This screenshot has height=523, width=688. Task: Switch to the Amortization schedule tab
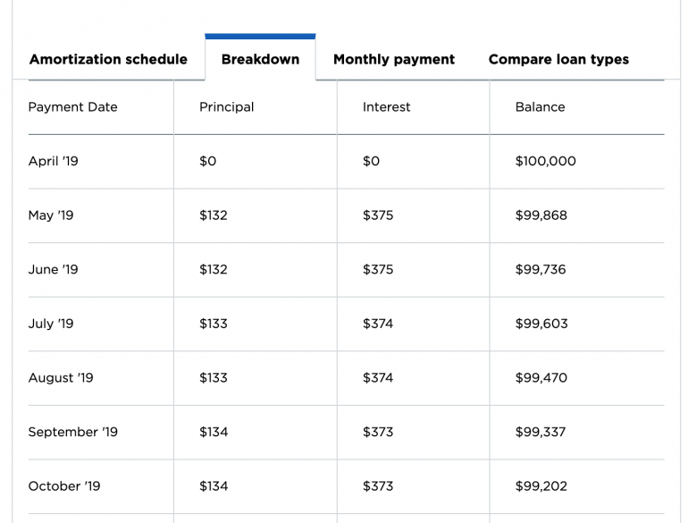tap(108, 60)
